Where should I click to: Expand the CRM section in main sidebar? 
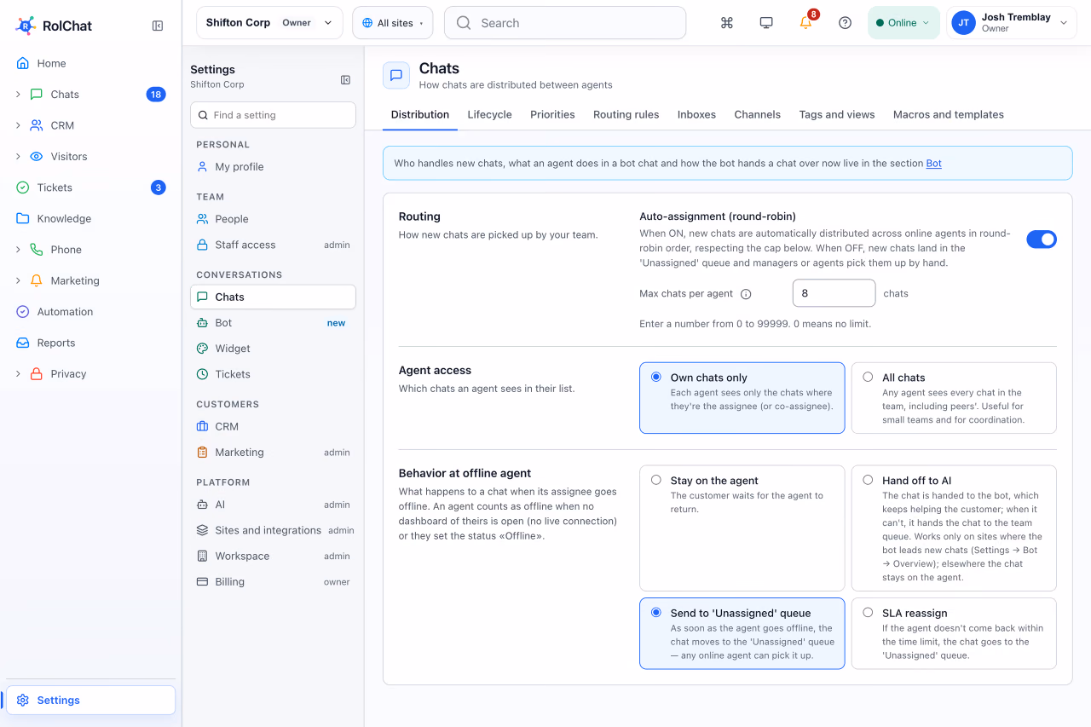[18, 125]
